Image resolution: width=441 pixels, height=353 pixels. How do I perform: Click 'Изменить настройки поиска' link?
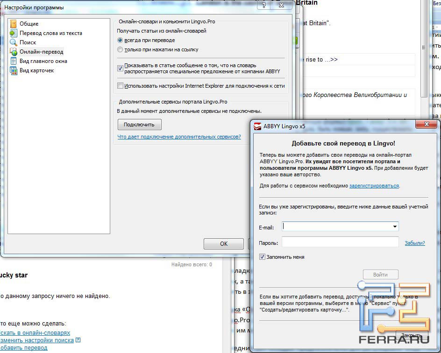[37, 340]
